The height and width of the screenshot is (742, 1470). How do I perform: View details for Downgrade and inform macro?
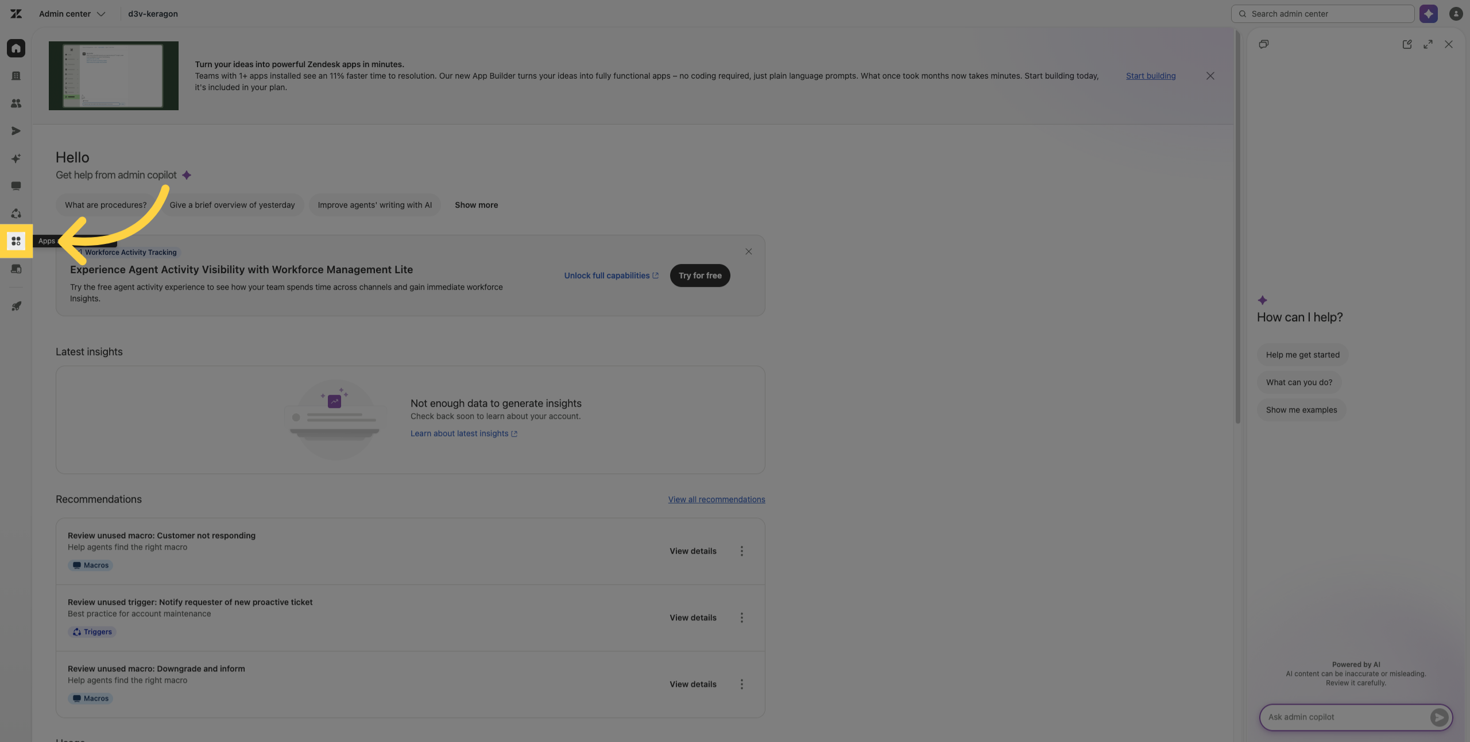coord(693,684)
